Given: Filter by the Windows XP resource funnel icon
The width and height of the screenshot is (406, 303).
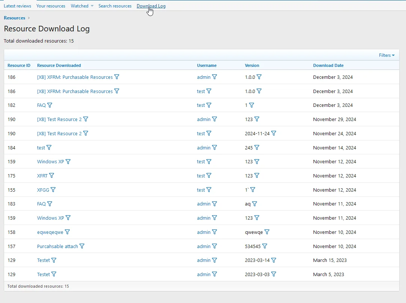Looking at the screenshot, I should point(68,162).
